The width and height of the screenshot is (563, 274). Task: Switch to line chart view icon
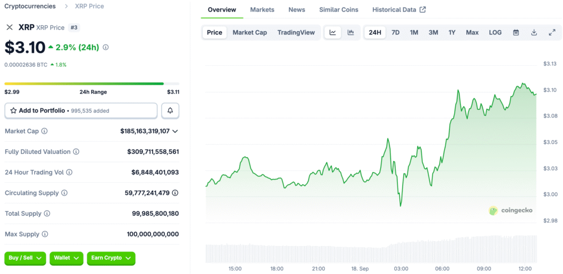coord(333,32)
